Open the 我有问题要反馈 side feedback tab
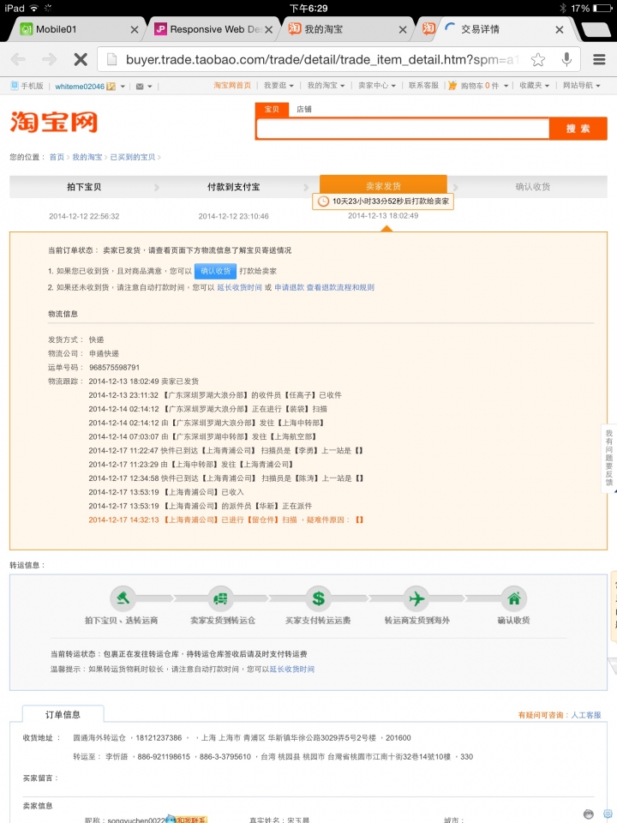Image resolution: width=617 pixels, height=823 pixels. tap(608, 458)
